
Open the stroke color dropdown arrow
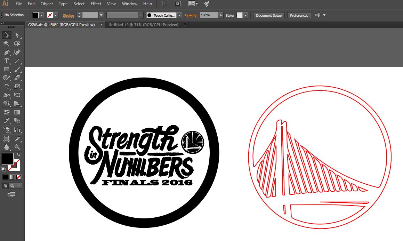(56, 15)
